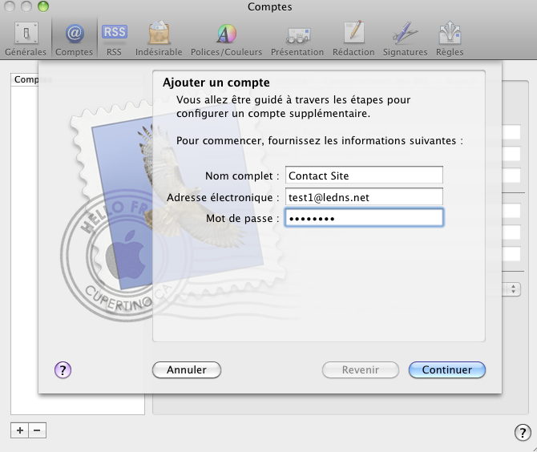This screenshot has height=452, width=537.
Task: Remove an account with the minus button
Action: pyautogui.click(x=38, y=430)
